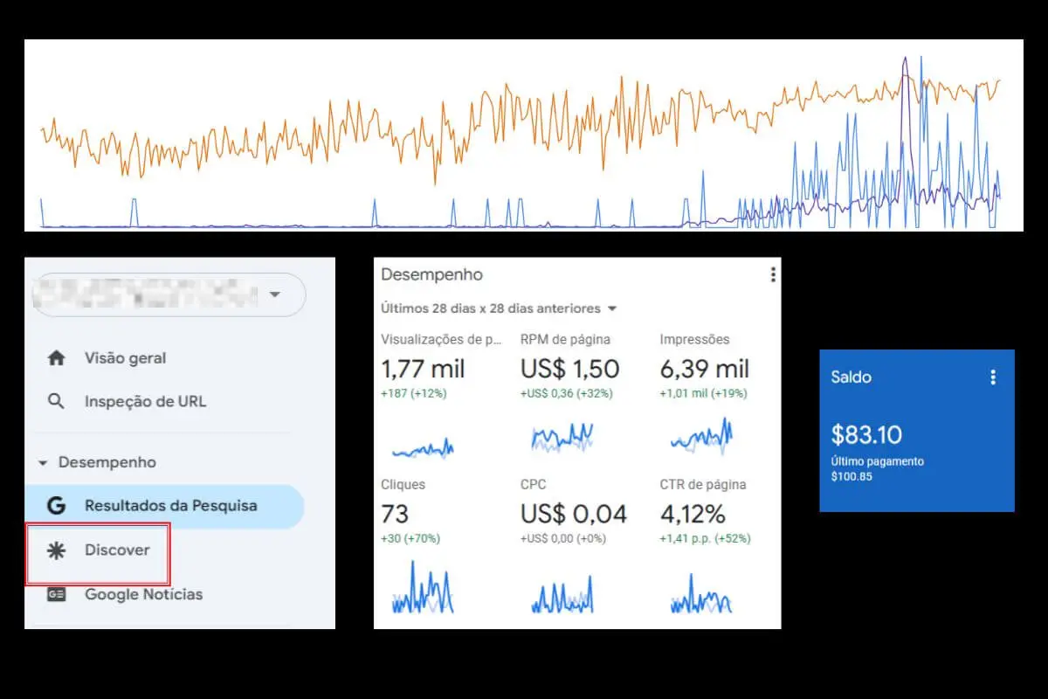Screen dimensions: 1048x699
Task: Open the Desempenho card three-dot menu
Action: [x=773, y=274]
